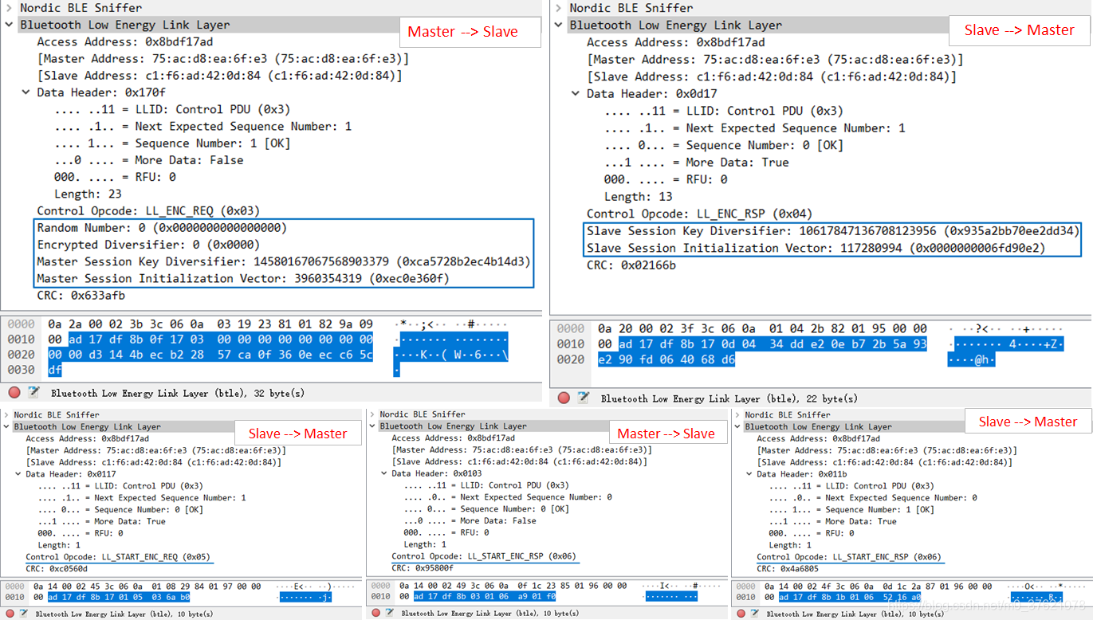This screenshot has width=1093, height=620.
Task: Select the CRC: 0x95800f row
Action: 423,568
